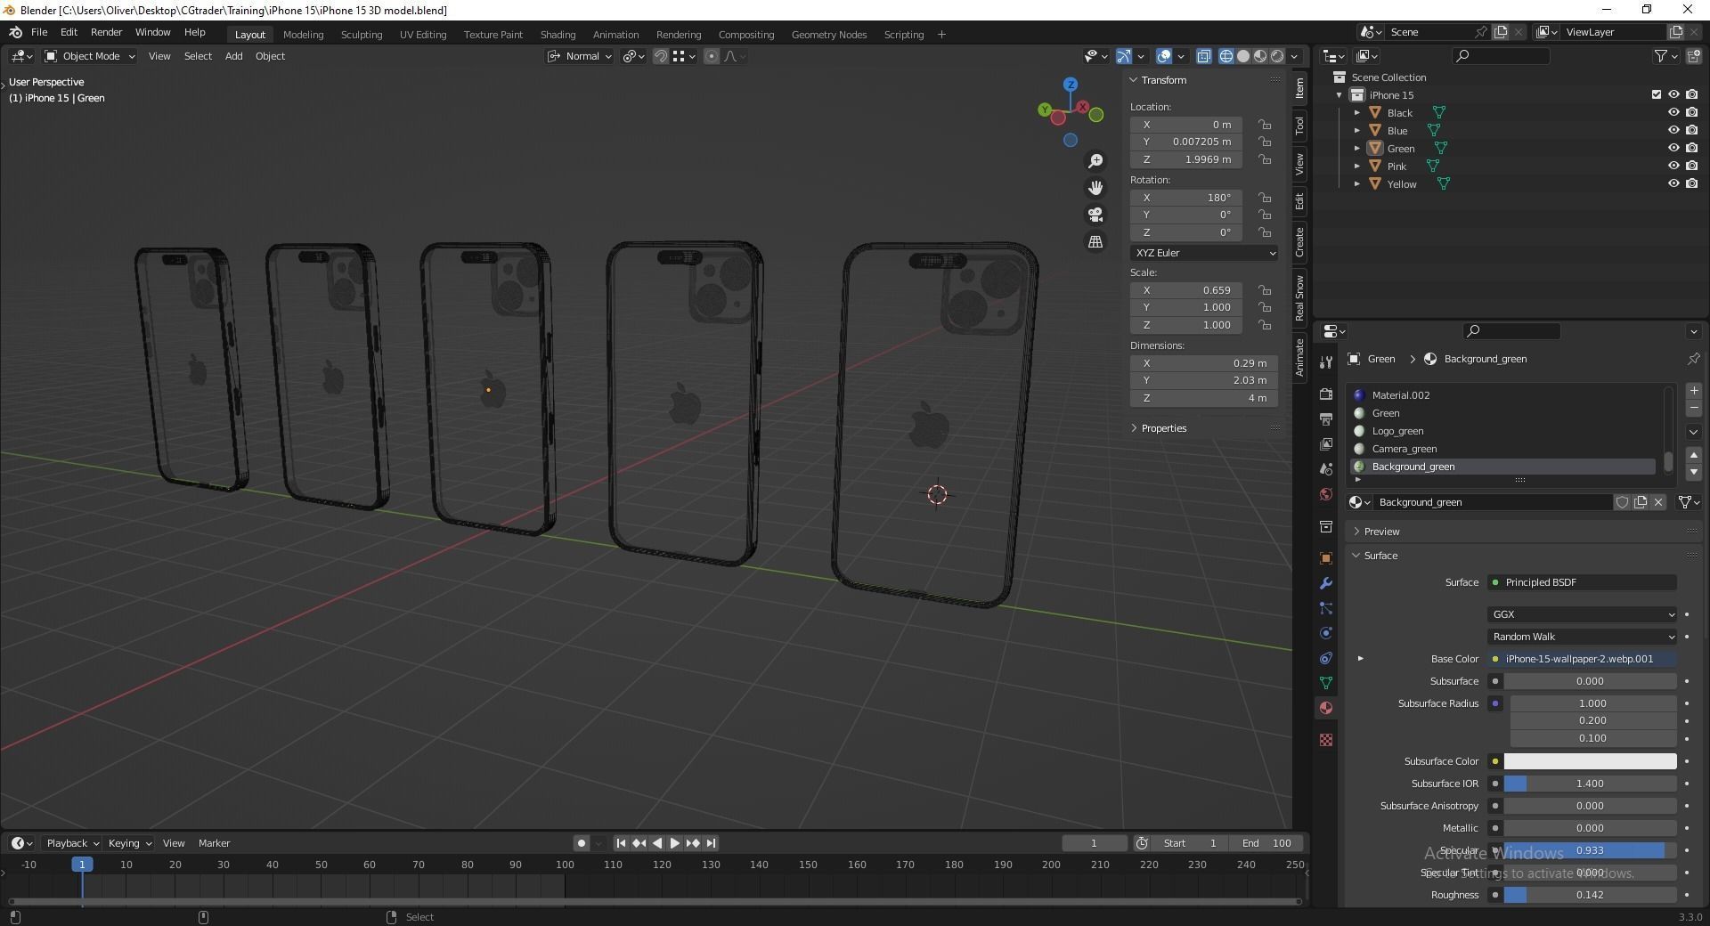Switch to solid viewport shading
Screen dimensions: 1710x926
coord(1243,56)
